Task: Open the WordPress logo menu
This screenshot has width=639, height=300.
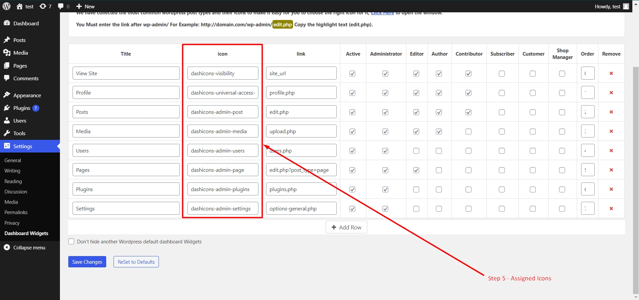Action: coord(6,6)
